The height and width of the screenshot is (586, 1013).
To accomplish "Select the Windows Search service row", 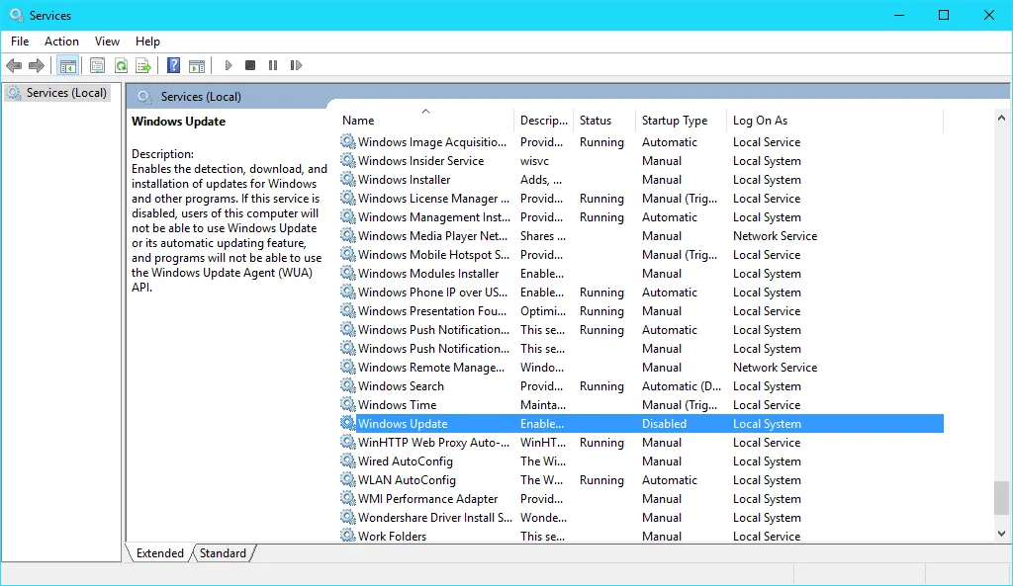I will (401, 386).
